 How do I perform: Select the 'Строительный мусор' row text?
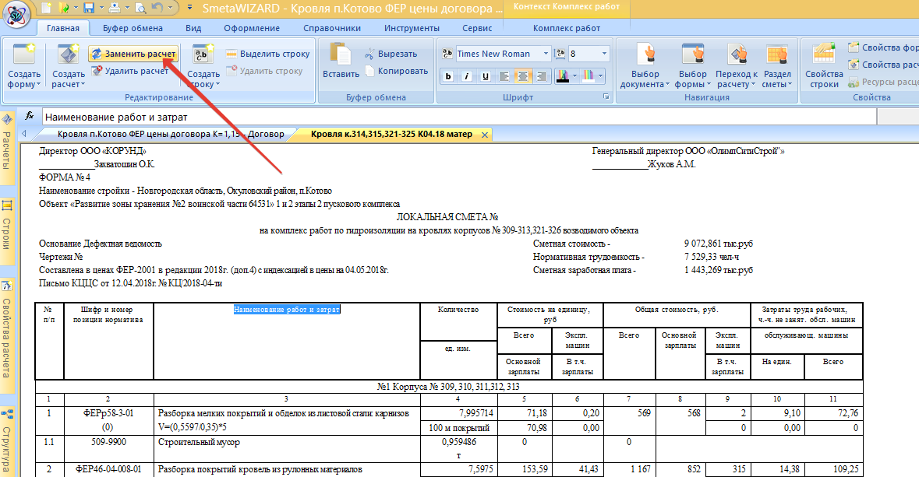click(200, 443)
